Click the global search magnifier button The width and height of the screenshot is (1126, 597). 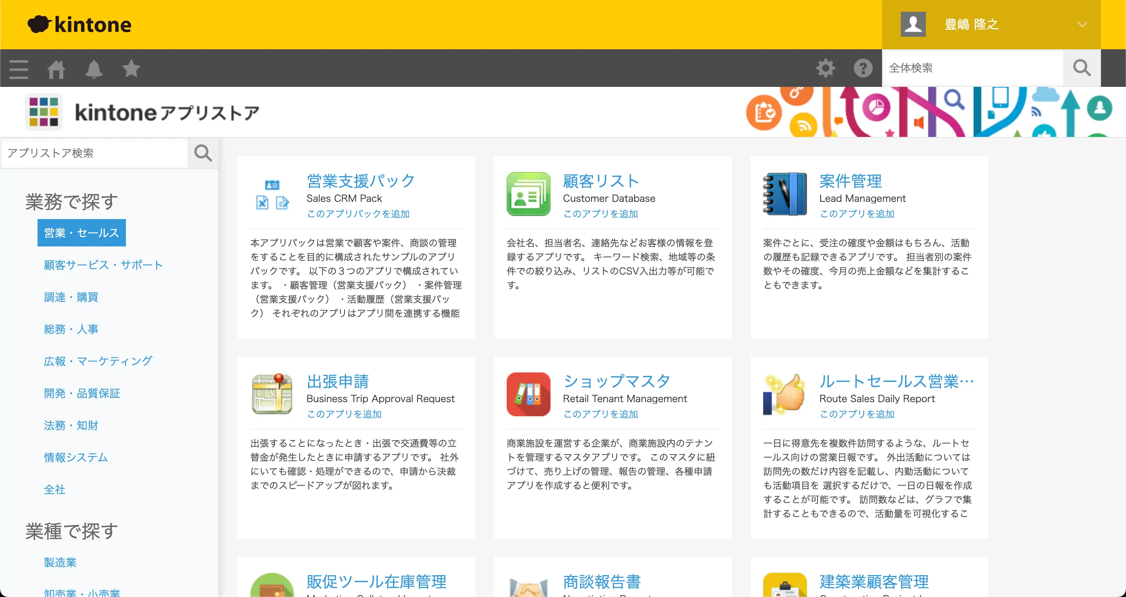pyautogui.click(x=1082, y=68)
